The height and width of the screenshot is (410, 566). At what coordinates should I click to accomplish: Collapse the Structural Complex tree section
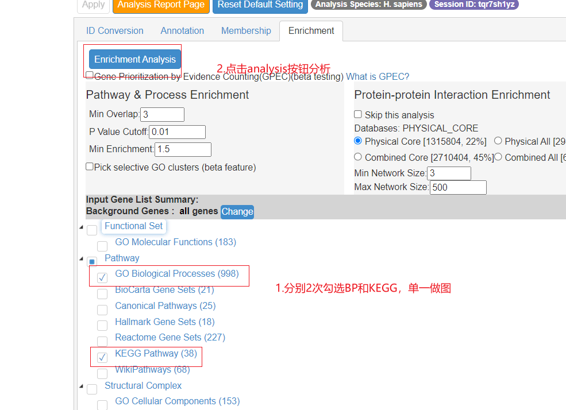pyautogui.click(x=81, y=386)
